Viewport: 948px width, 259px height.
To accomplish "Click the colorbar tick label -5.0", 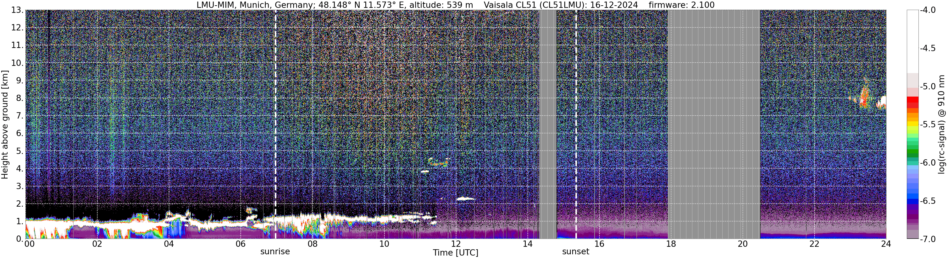I will coord(928,87).
